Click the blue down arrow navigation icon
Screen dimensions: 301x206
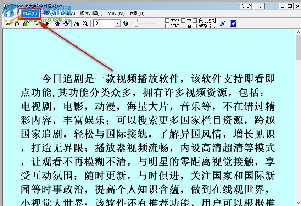(65, 23)
